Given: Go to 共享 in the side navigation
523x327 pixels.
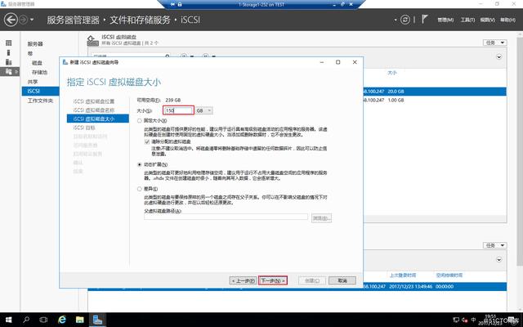Looking at the screenshot, I should [33, 82].
